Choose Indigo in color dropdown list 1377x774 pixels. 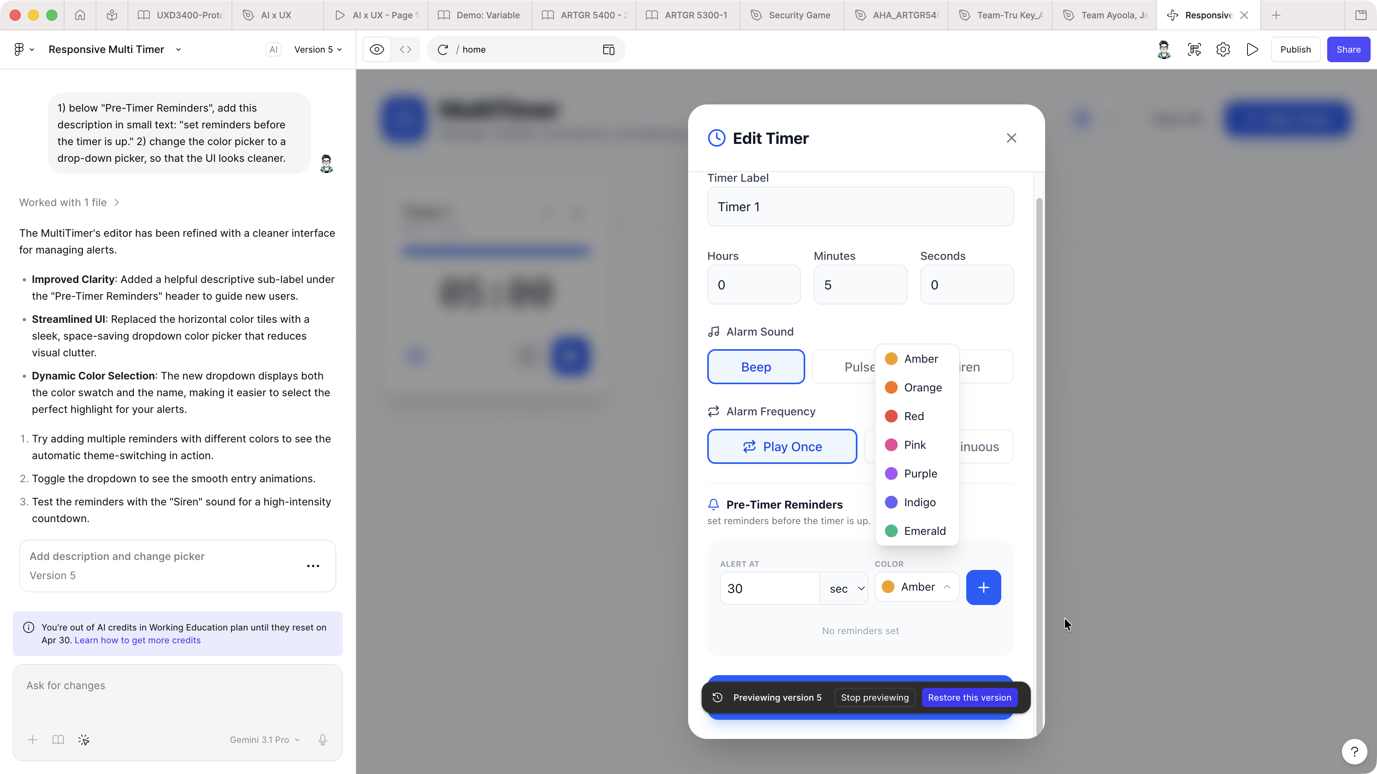coord(917,502)
